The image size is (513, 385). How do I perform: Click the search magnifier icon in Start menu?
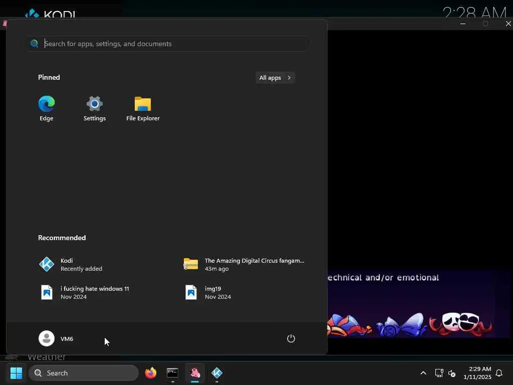click(x=35, y=44)
